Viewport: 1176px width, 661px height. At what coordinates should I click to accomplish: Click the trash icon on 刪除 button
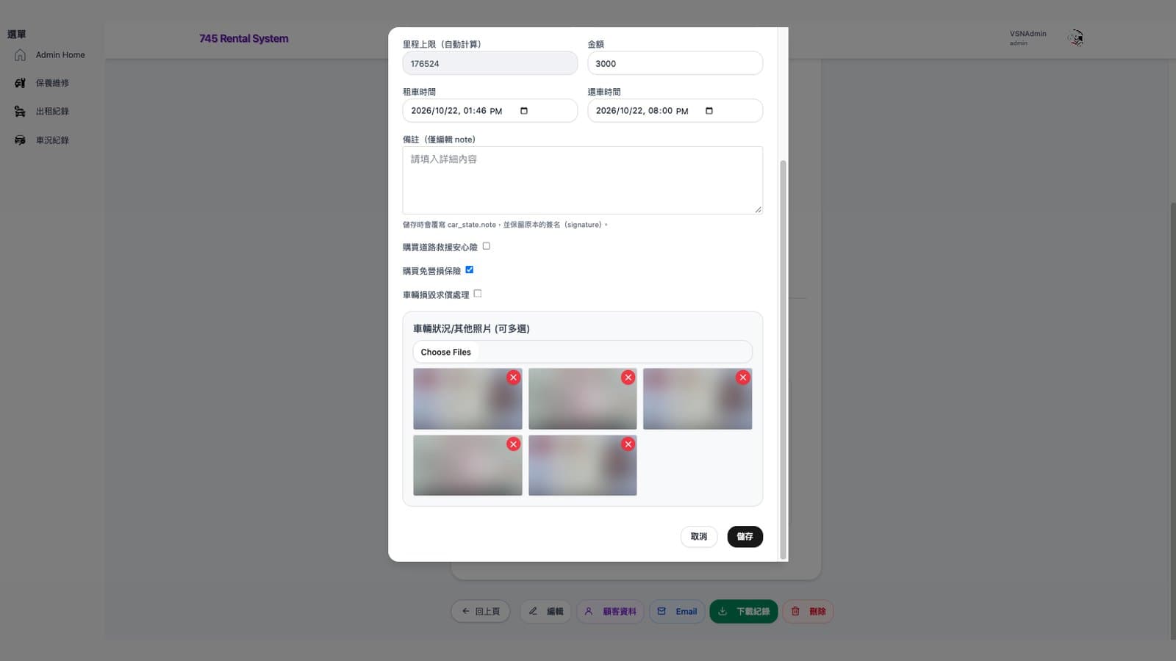pos(795,611)
